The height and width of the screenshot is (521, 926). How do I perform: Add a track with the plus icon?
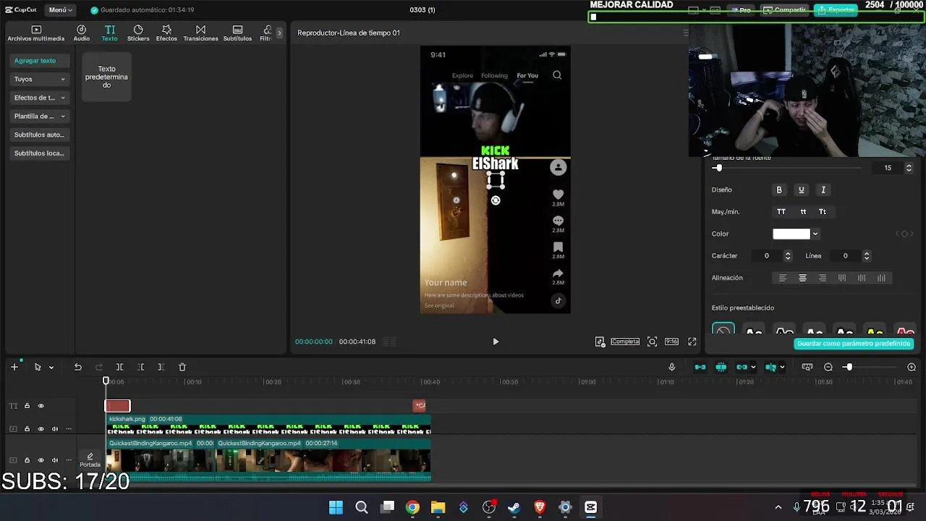tap(14, 367)
